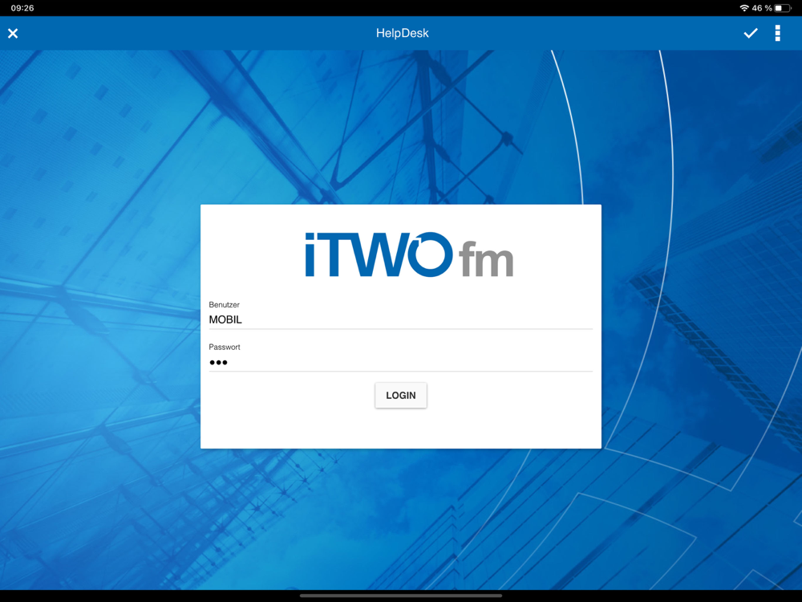Tap the LOGIN button
Viewport: 802px width, 602px height.
(x=401, y=395)
